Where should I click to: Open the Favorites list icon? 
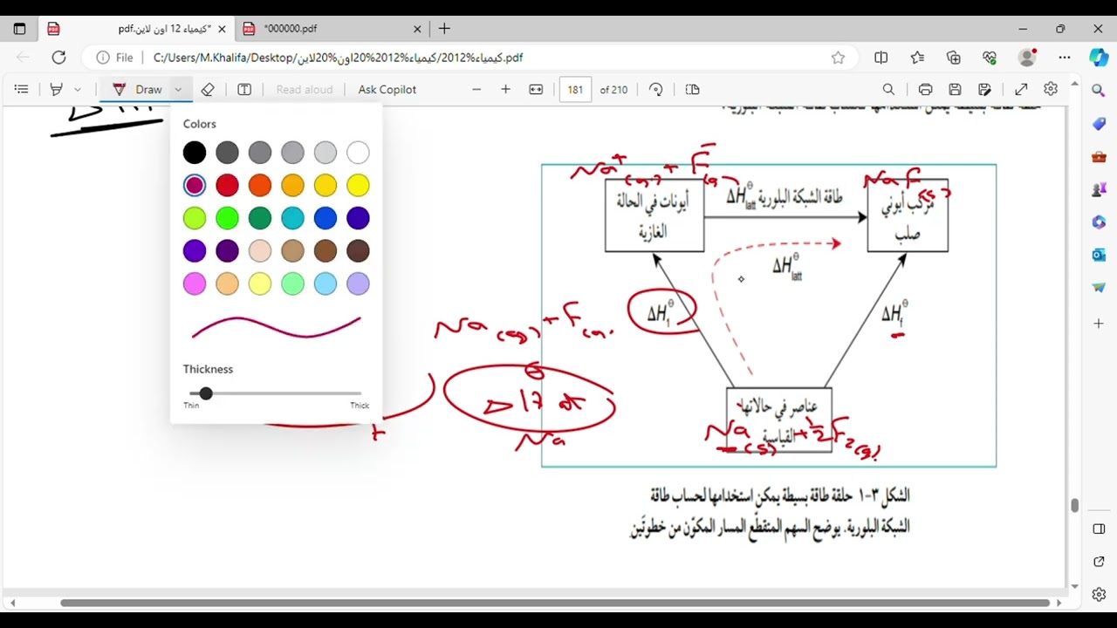tap(917, 58)
